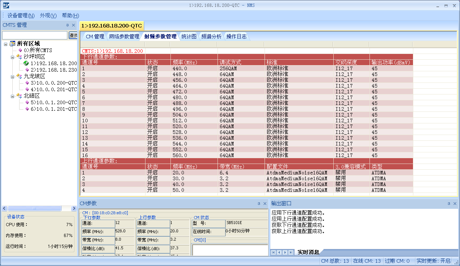Click the device icon beside 3>10.0.0.200-QTC
460x266 pixels.
pyautogui.click(x=27, y=83)
